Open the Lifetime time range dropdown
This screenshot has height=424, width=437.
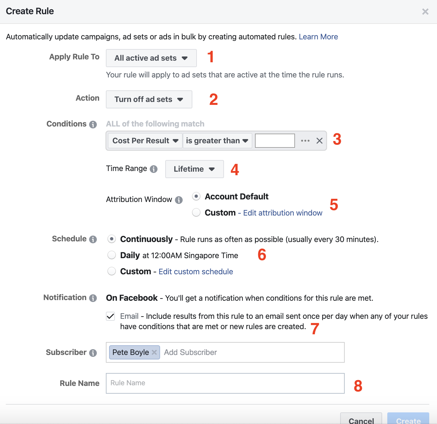194,169
